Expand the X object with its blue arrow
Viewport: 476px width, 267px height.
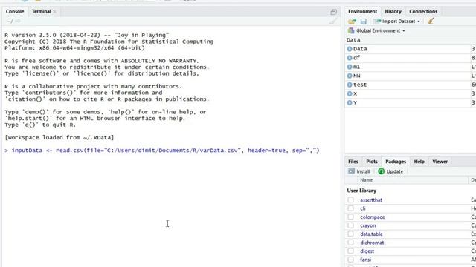pos(350,94)
